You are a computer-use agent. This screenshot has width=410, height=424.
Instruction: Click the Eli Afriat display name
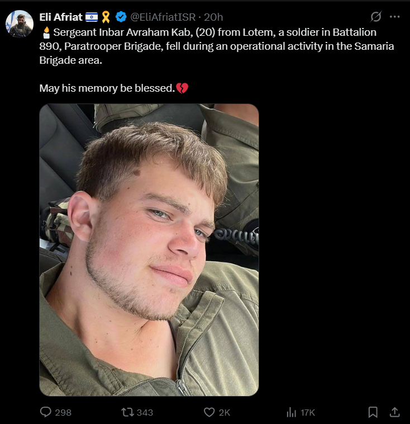point(61,17)
